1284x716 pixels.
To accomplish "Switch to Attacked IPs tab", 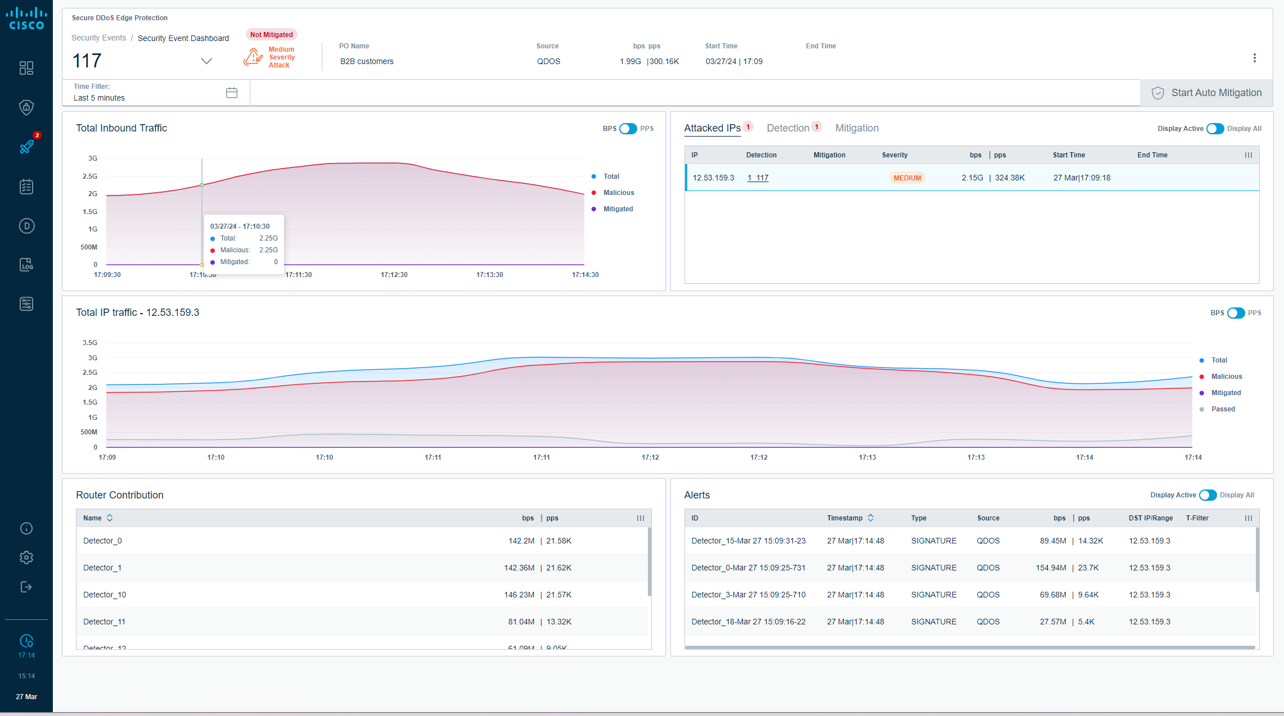I will click(712, 128).
